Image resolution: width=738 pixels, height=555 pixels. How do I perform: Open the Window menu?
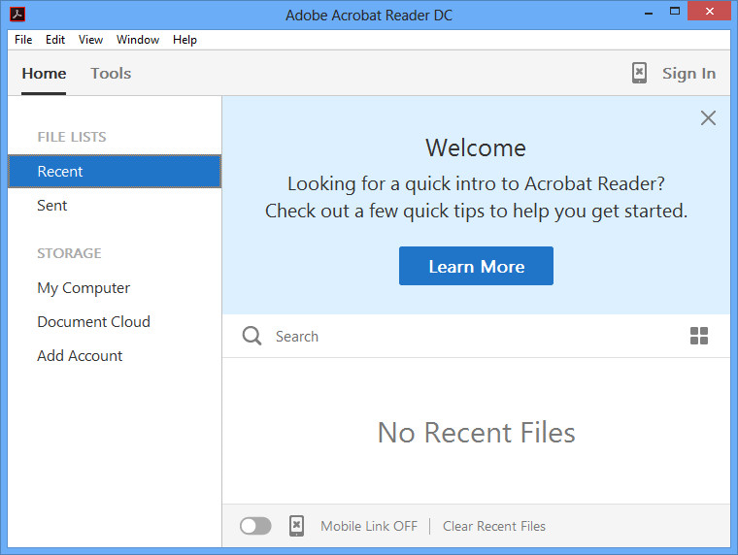138,40
